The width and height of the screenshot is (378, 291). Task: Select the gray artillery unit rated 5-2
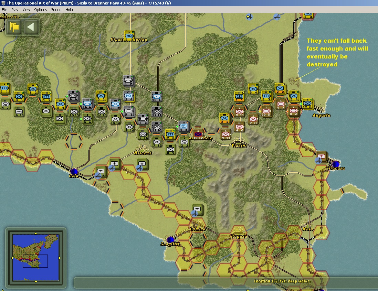click(128, 81)
